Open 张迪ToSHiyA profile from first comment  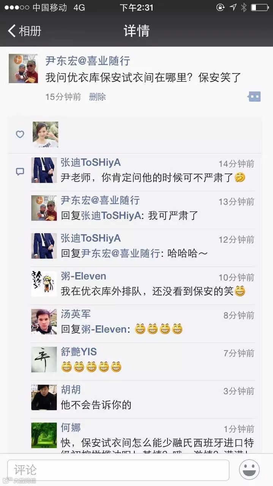(91, 163)
